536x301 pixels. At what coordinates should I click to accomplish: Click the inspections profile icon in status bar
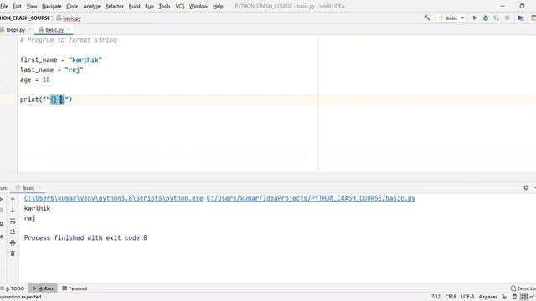click(x=514, y=297)
